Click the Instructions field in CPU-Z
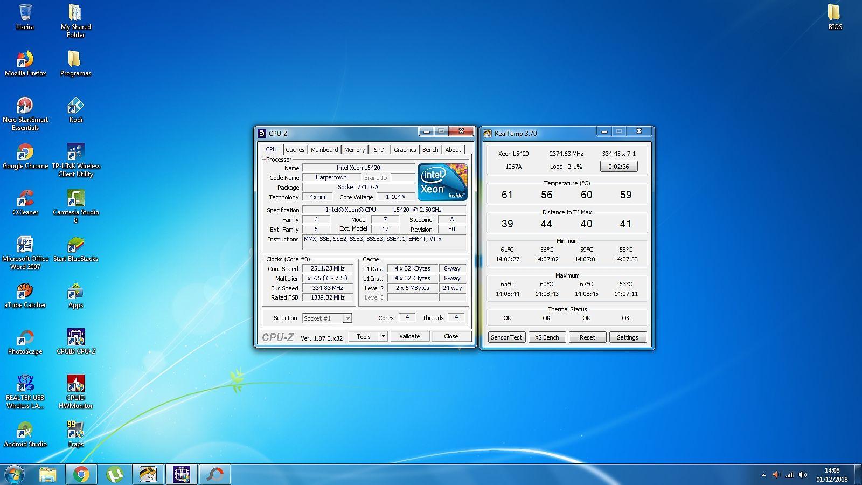The image size is (862, 485). point(385,242)
